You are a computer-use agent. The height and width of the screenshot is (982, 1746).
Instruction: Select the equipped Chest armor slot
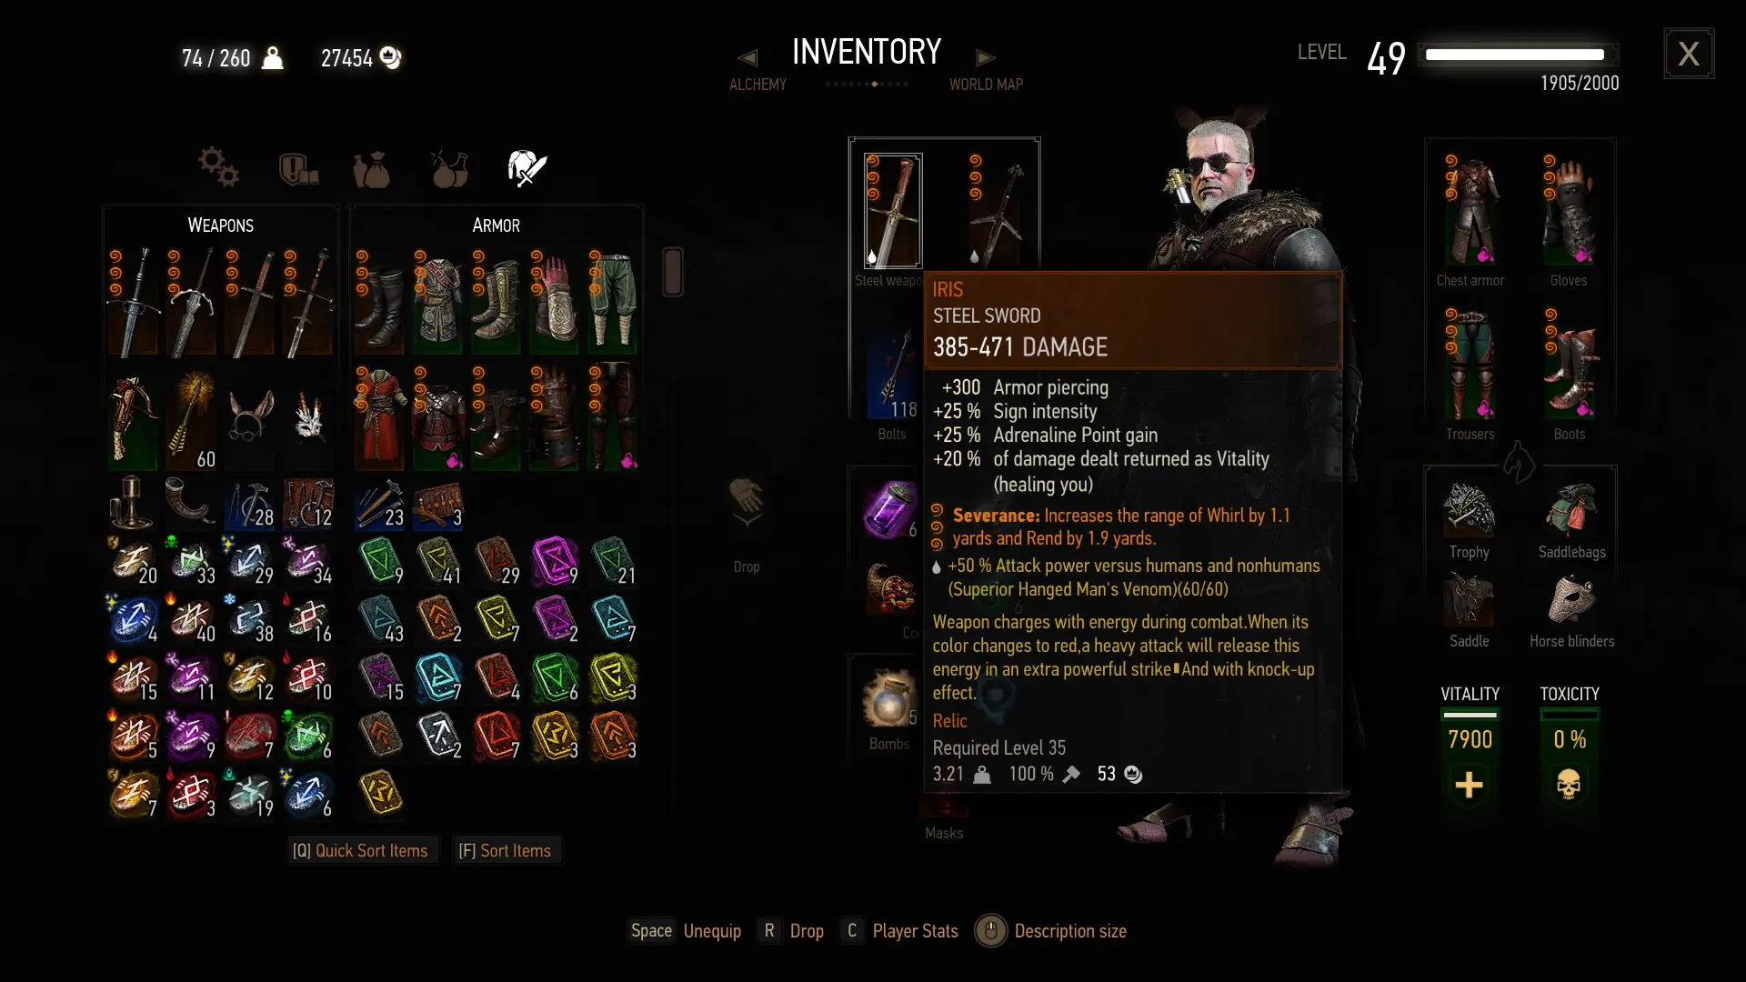pos(1470,210)
